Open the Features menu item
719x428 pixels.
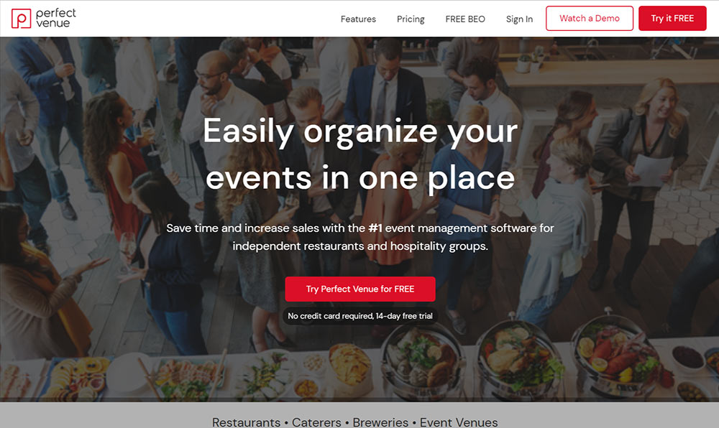pos(358,19)
